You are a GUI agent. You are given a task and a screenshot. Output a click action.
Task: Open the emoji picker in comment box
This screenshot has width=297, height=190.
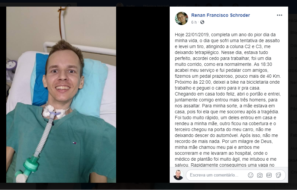click(251, 175)
